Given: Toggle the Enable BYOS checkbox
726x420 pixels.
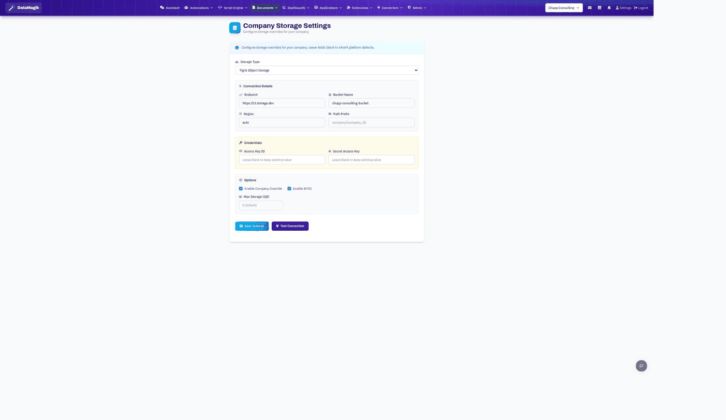Looking at the screenshot, I should pos(289,189).
